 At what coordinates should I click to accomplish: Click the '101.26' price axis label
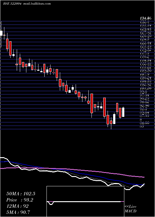click(x=146, y=88)
